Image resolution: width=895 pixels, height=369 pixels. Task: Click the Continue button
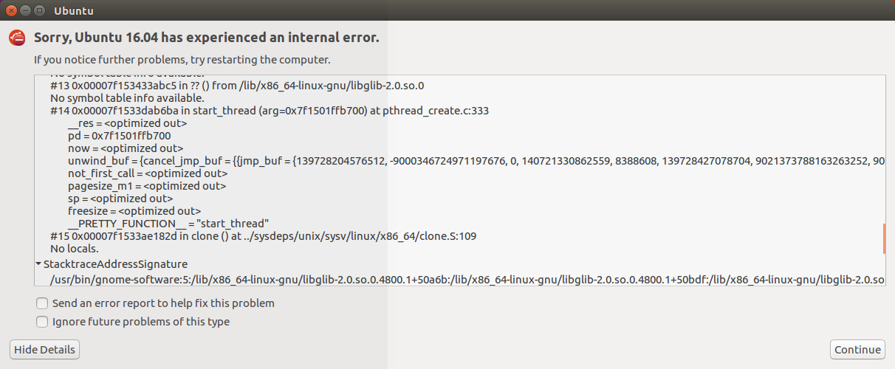click(x=857, y=350)
